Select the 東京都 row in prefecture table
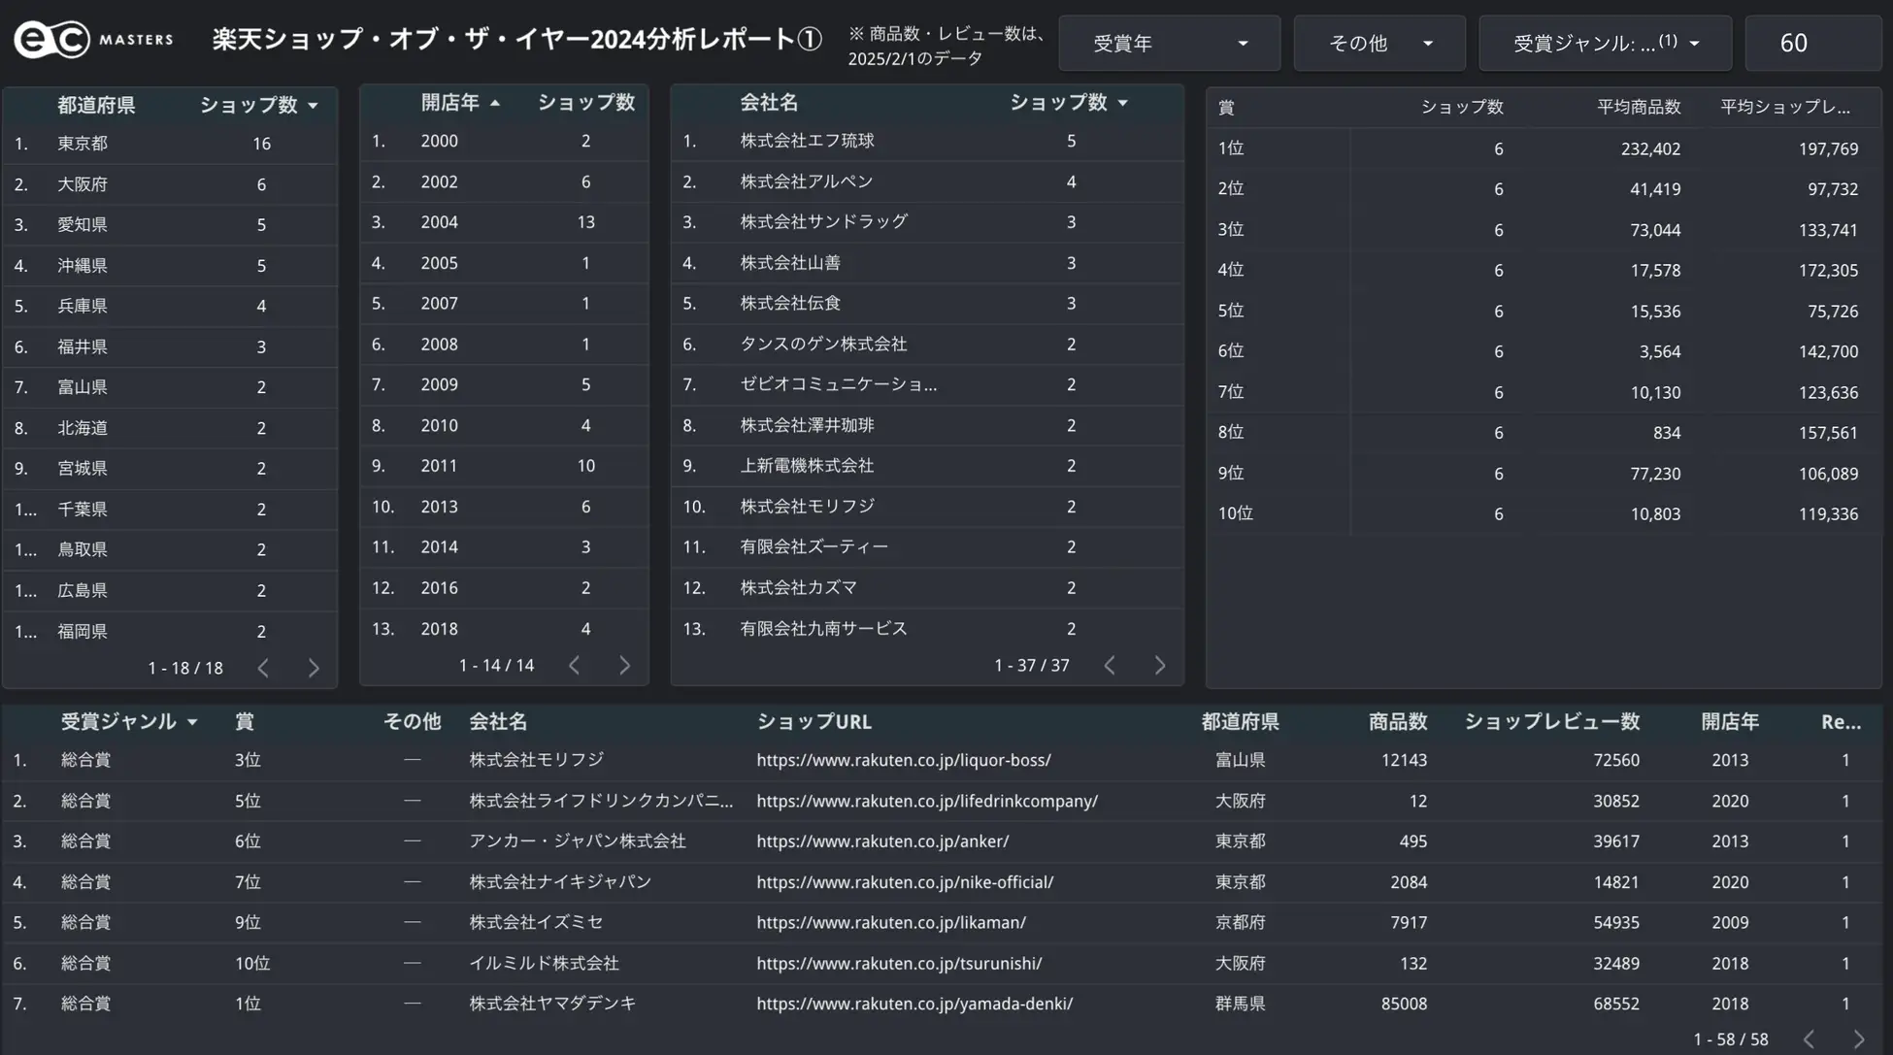The image size is (1893, 1055). (83, 144)
